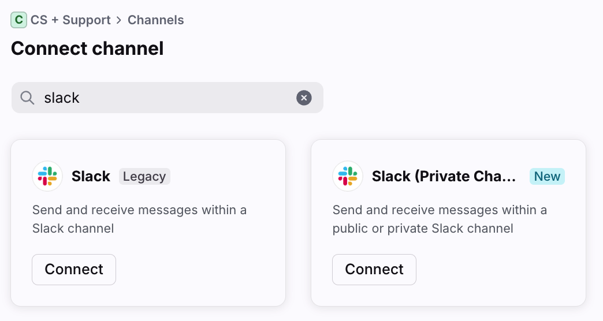
Task: Click the Connect channel heading
Action: (87, 48)
